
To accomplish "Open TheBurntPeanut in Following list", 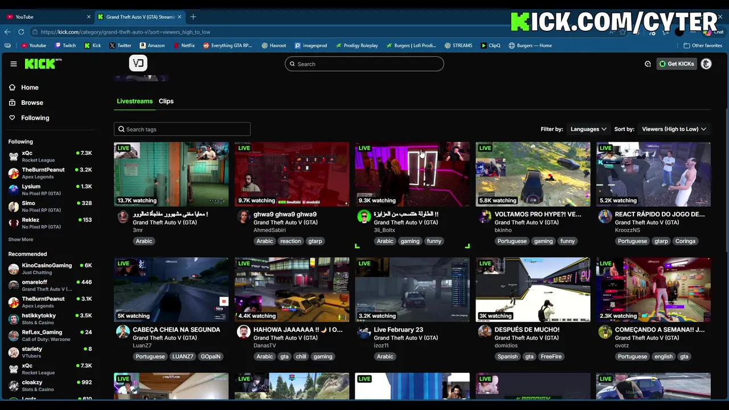I will coord(50,173).
